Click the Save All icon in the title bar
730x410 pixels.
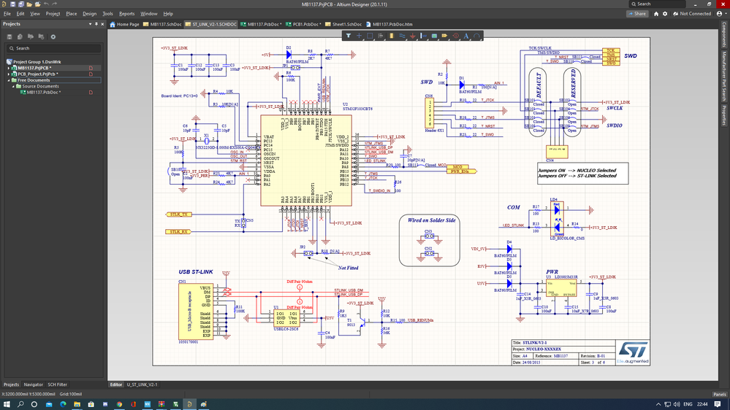(x=21, y=4)
